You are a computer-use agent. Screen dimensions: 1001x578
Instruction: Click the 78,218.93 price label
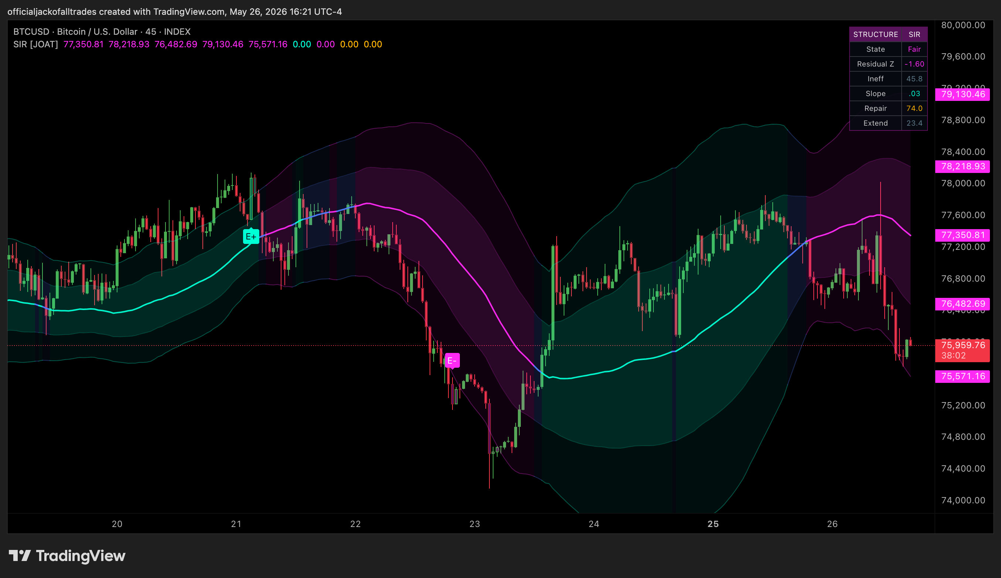(x=963, y=166)
